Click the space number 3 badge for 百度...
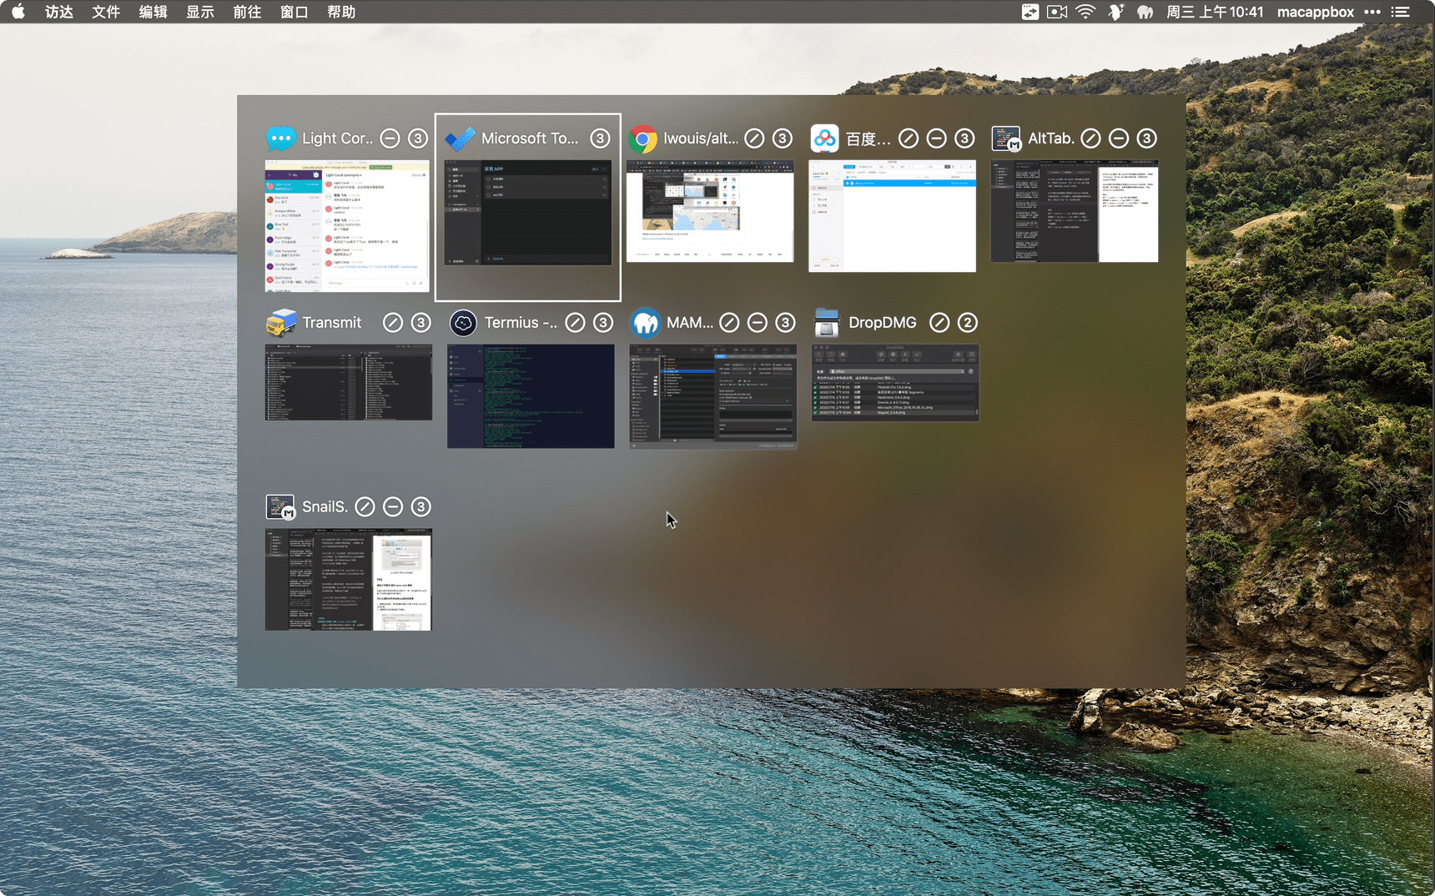This screenshot has width=1435, height=896. pyautogui.click(x=964, y=138)
